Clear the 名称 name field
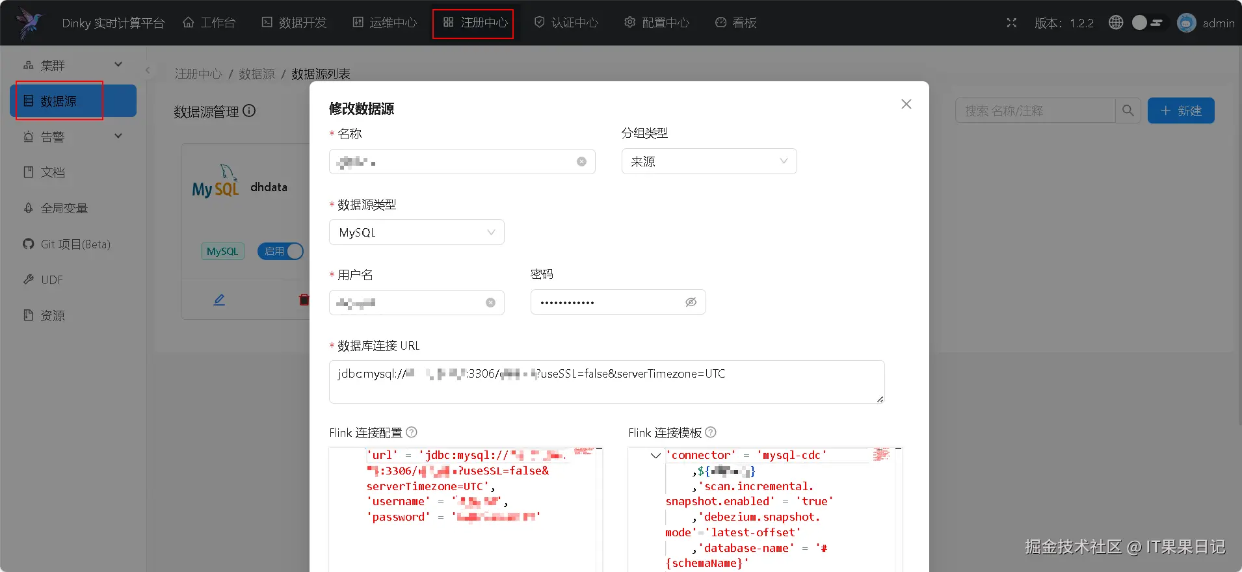The height and width of the screenshot is (572, 1242). [x=581, y=162]
